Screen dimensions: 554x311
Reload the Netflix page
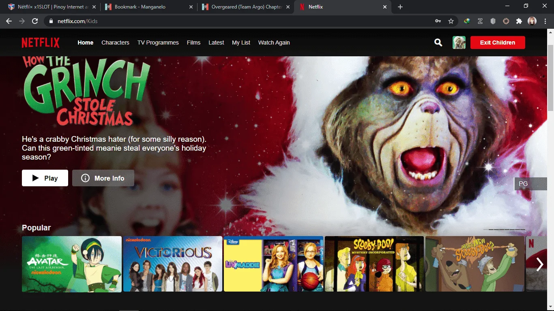[35, 21]
